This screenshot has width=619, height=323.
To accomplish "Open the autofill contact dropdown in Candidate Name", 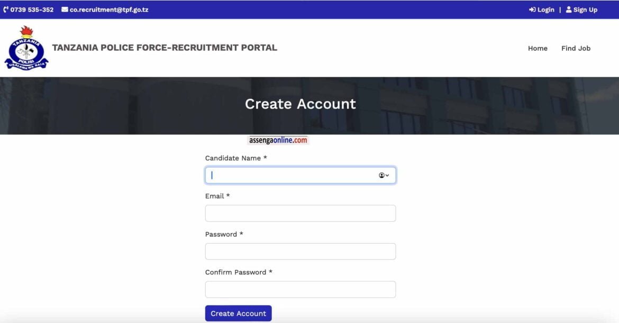I will [x=384, y=176].
